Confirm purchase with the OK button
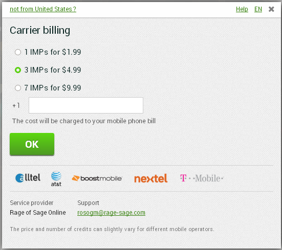Screen dimensions: 282x250 pyautogui.click(x=32, y=144)
